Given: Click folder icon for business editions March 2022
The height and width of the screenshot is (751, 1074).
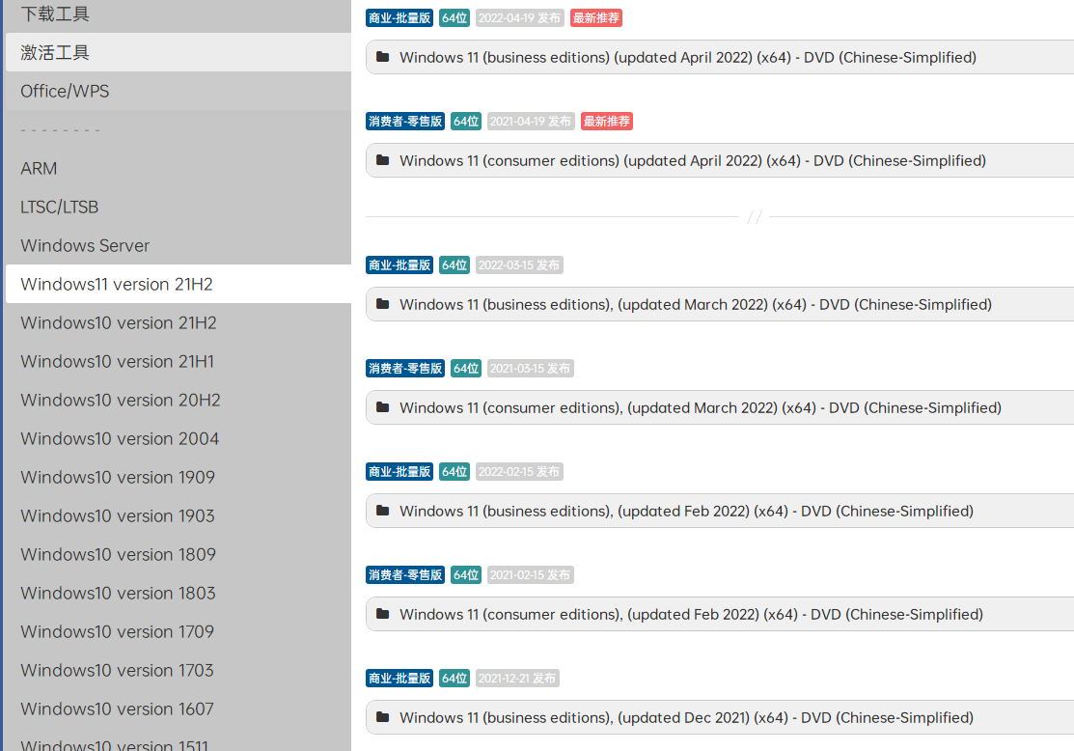Looking at the screenshot, I should click(383, 304).
